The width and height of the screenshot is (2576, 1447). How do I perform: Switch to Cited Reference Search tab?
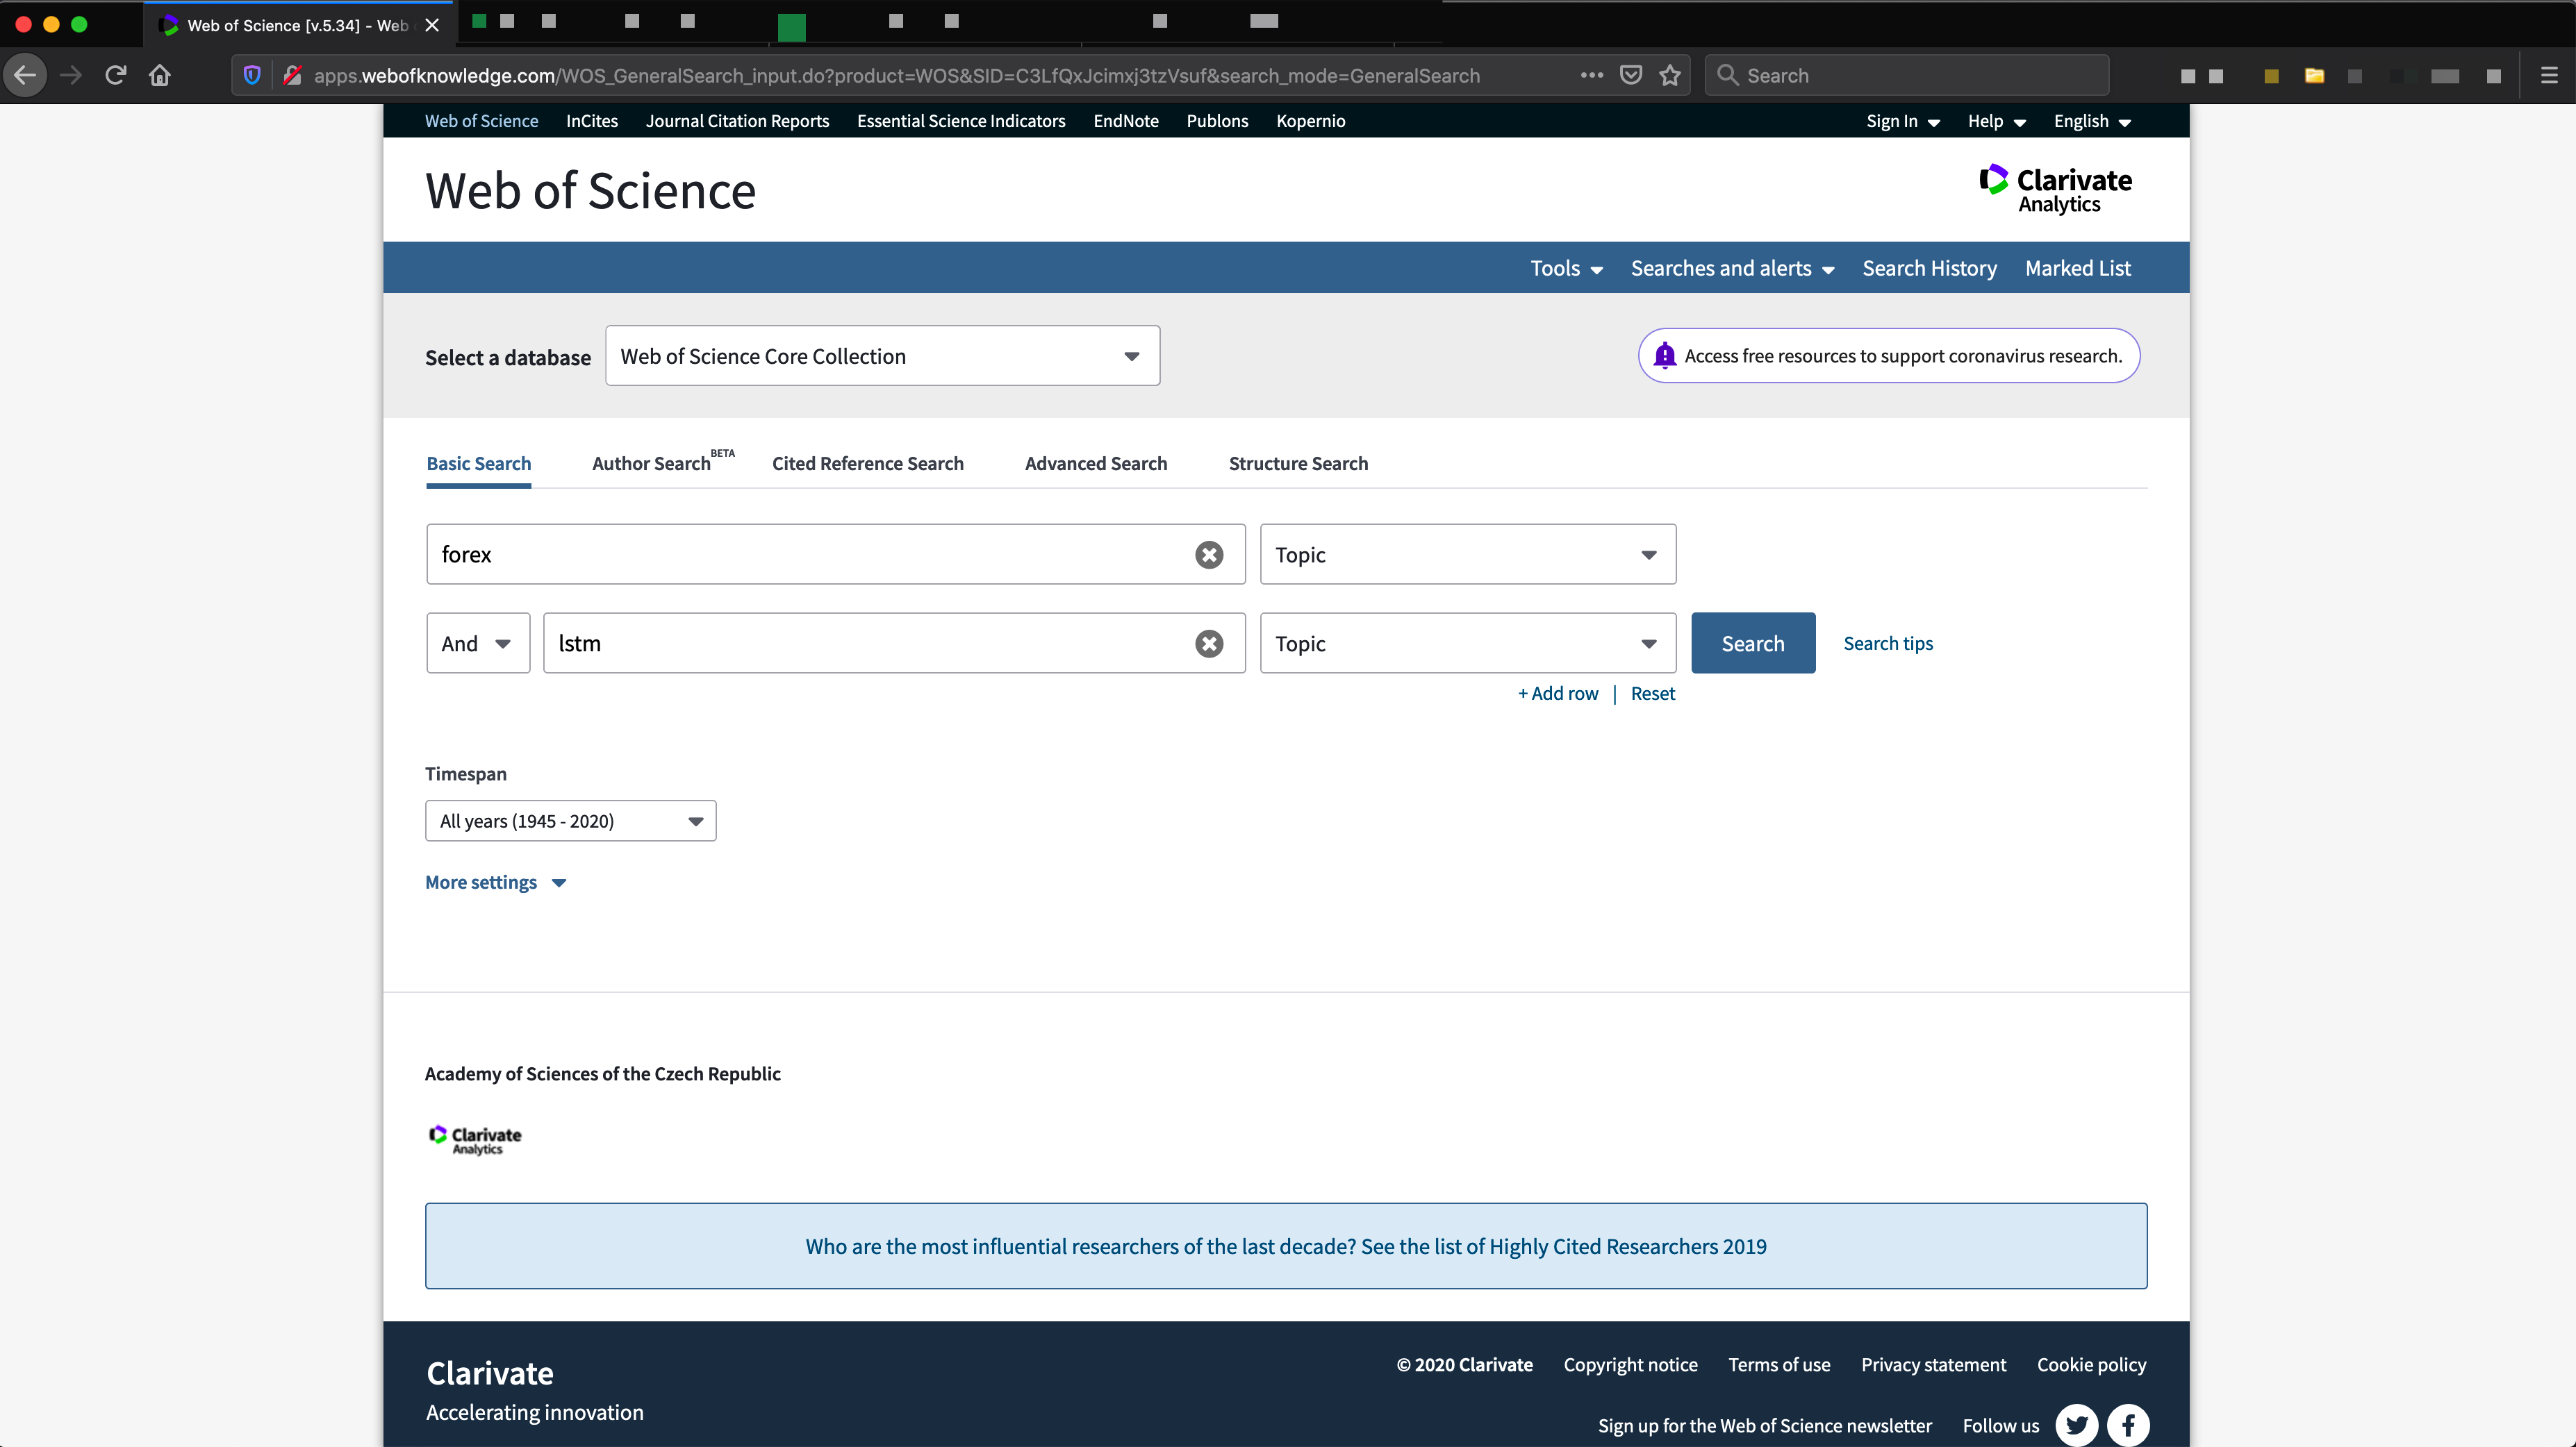pyautogui.click(x=867, y=464)
